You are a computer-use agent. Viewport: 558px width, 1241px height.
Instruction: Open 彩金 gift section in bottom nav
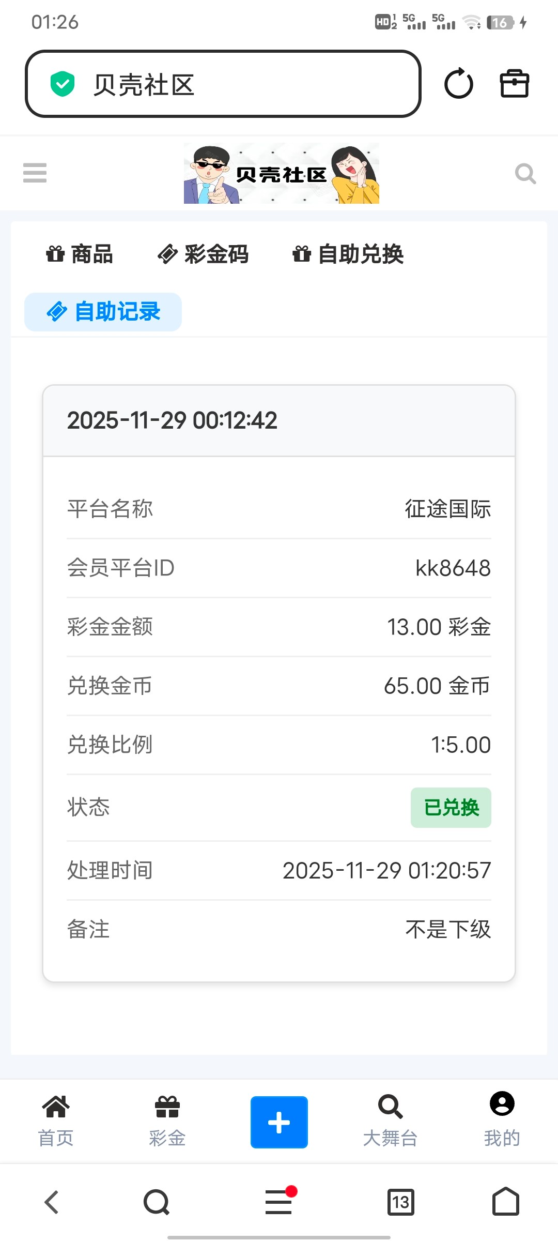(x=167, y=1121)
